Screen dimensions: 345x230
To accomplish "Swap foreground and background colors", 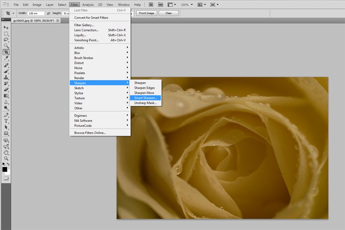I will point(8,164).
